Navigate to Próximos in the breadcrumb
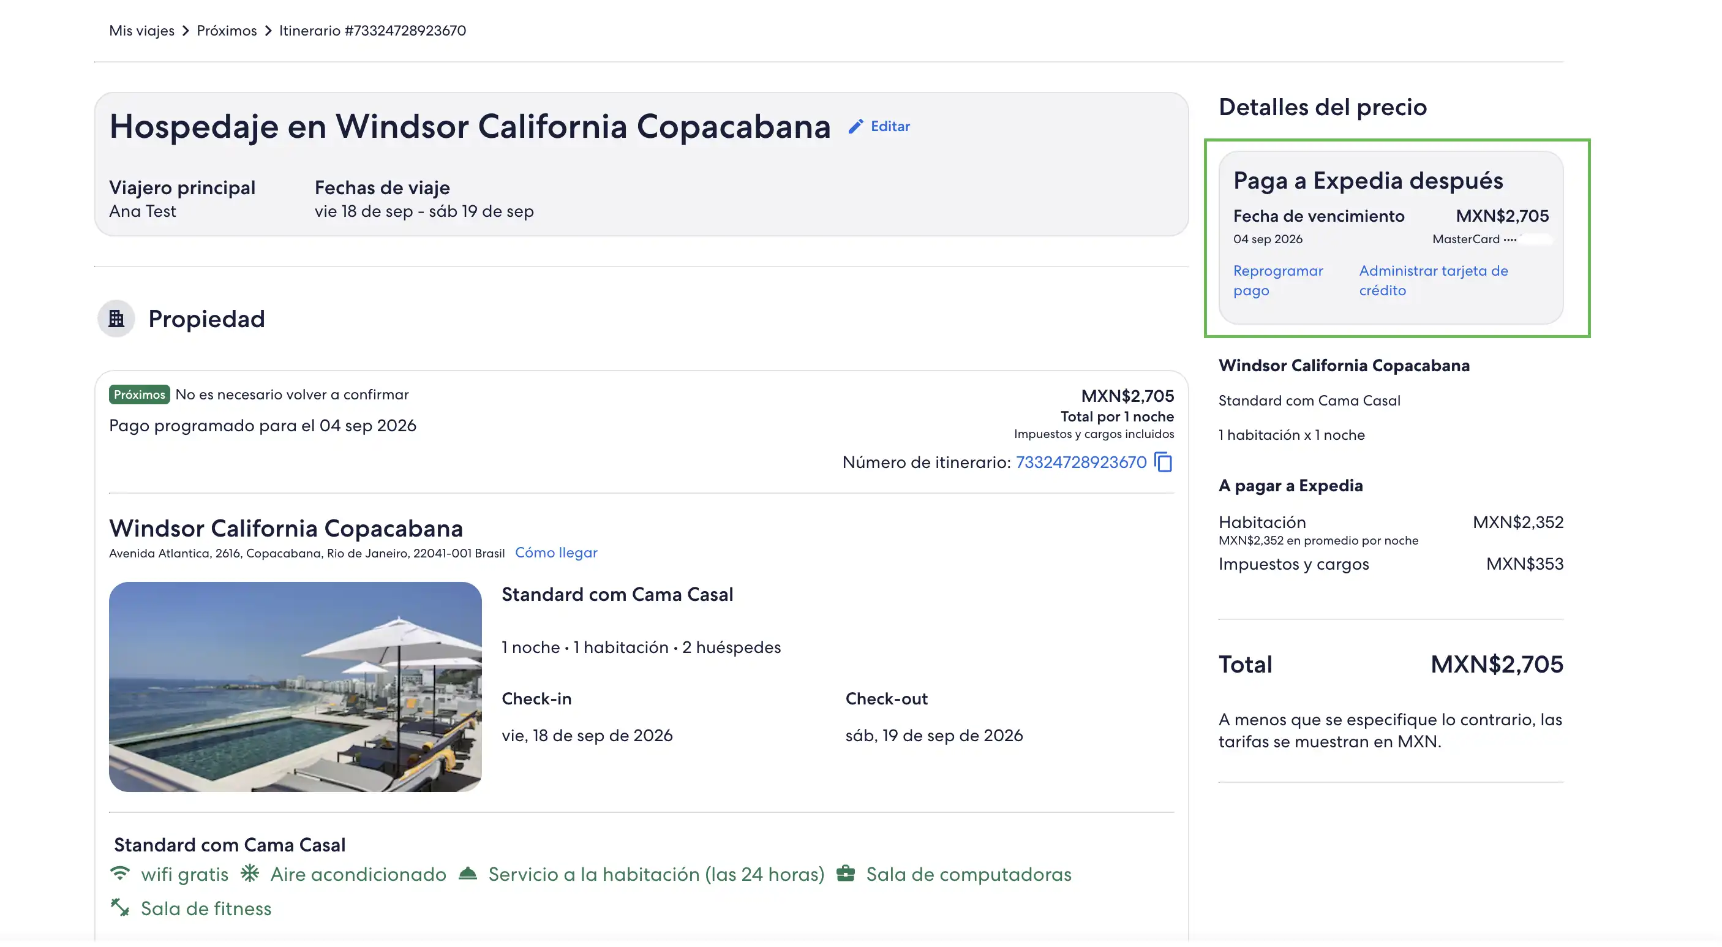The image size is (1722, 947). tap(226, 30)
